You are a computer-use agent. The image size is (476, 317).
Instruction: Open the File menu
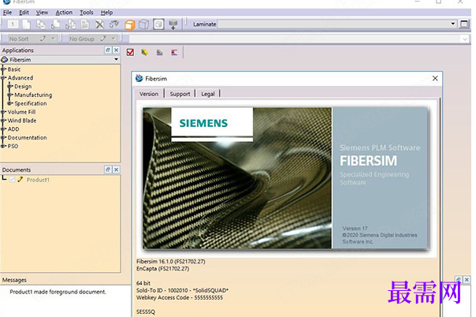click(7, 13)
